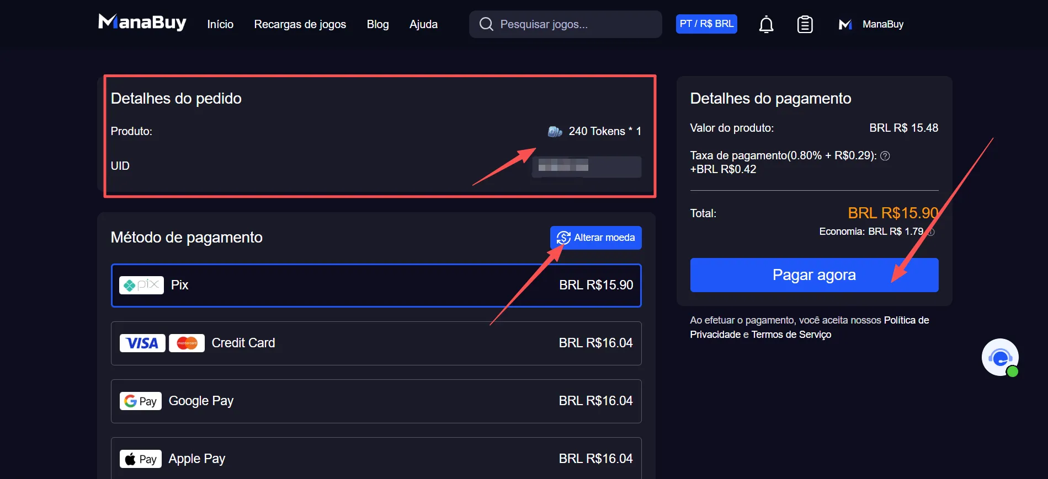Click the BRL R$ 15.48 product value
The width and height of the screenshot is (1048, 479).
tap(904, 128)
